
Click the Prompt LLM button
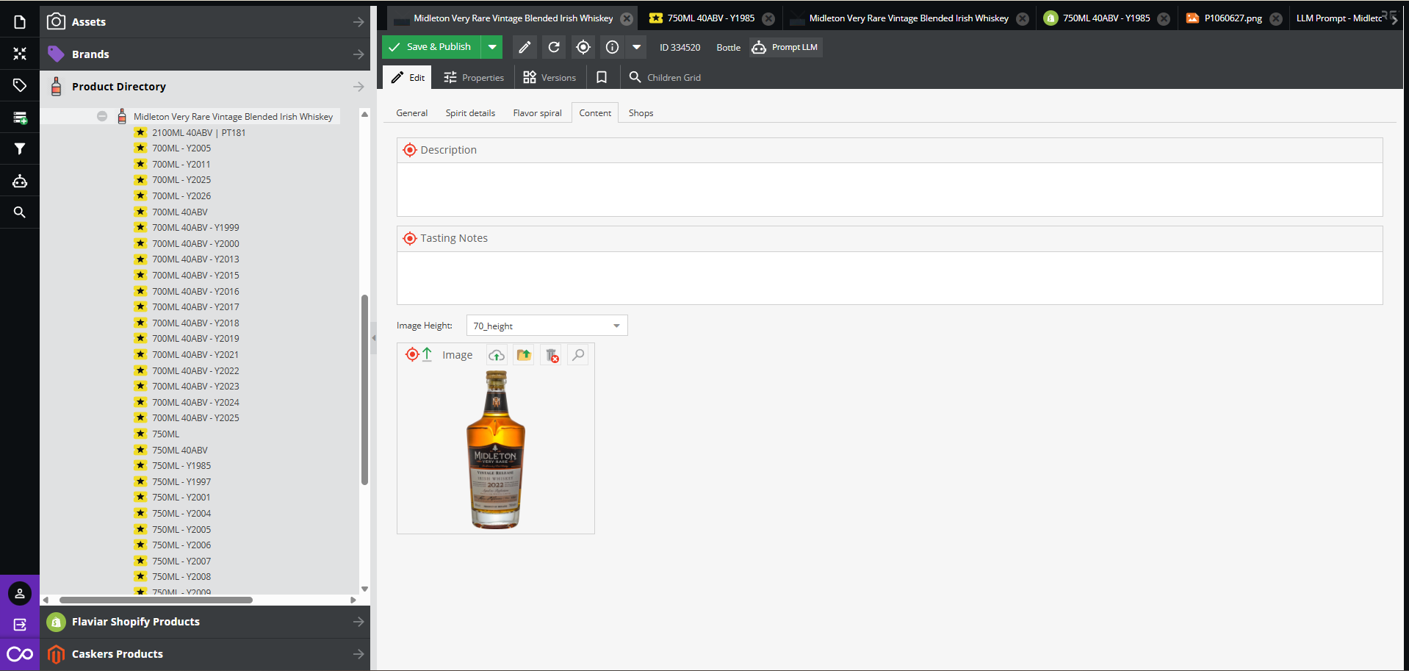click(x=785, y=47)
